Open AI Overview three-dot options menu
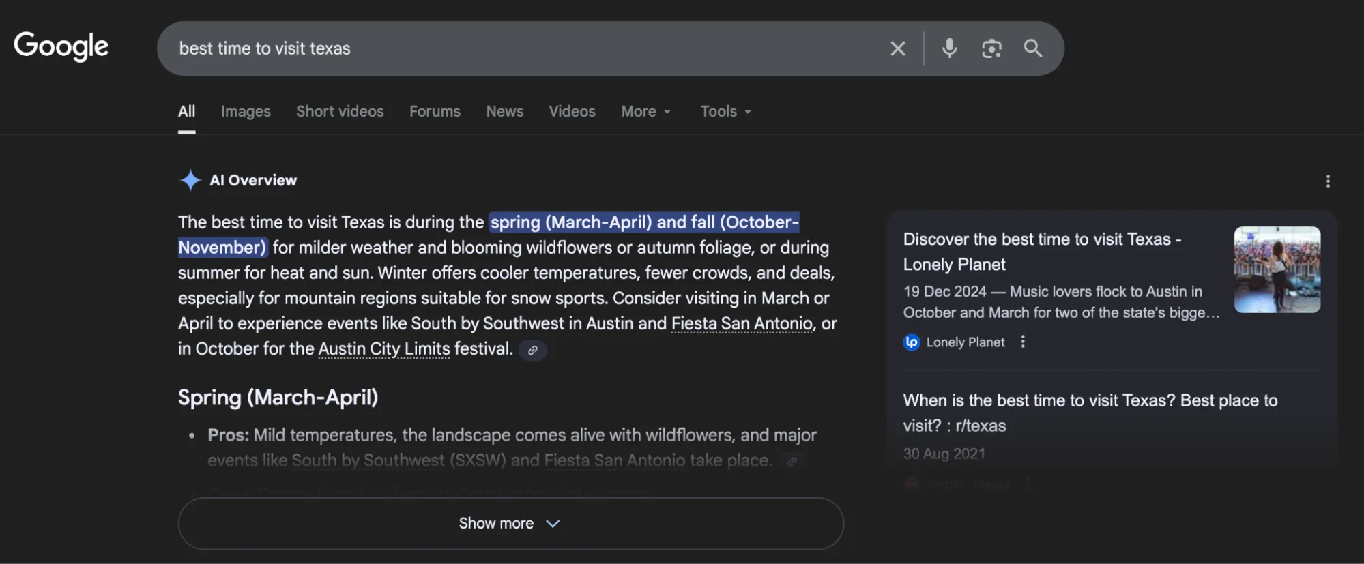This screenshot has width=1364, height=564. pos(1327,181)
